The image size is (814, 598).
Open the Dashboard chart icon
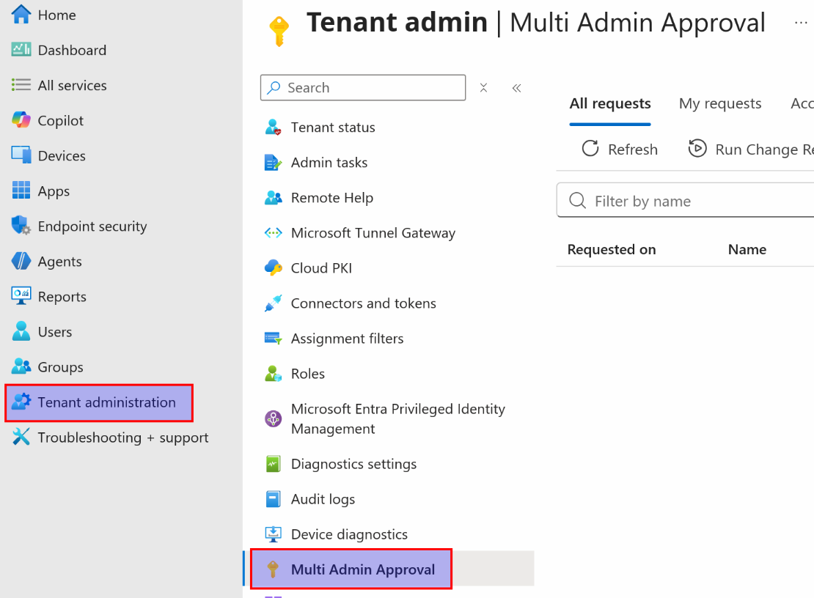point(21,50)
